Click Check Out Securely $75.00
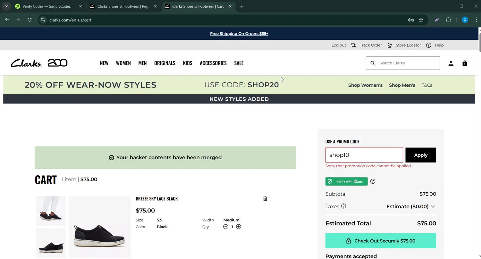481x259 pixels. click(x=381, y=241)
